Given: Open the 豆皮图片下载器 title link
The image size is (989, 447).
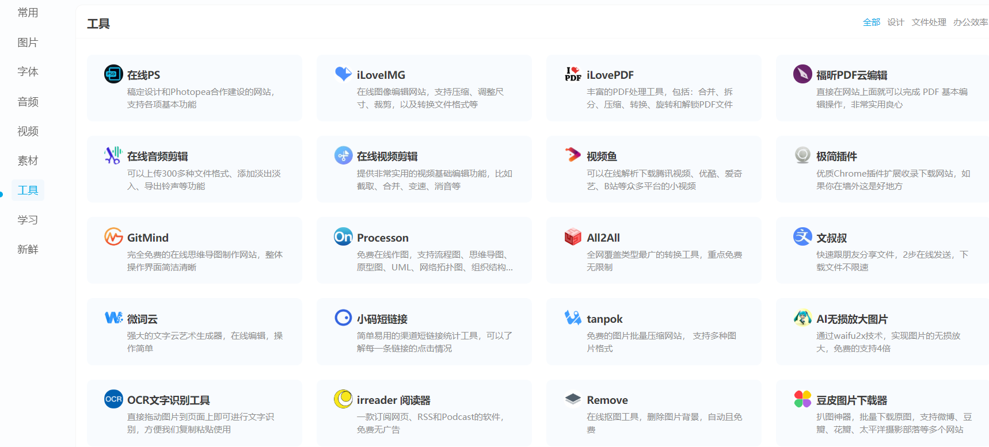Looking at the screenshot, I should coord(852,400).
